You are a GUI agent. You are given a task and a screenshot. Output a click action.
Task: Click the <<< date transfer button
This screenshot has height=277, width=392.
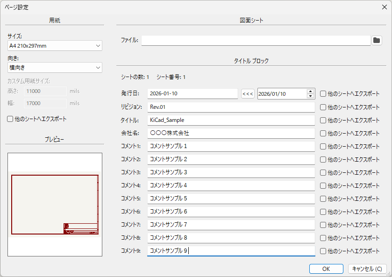[x=248, y=94]
